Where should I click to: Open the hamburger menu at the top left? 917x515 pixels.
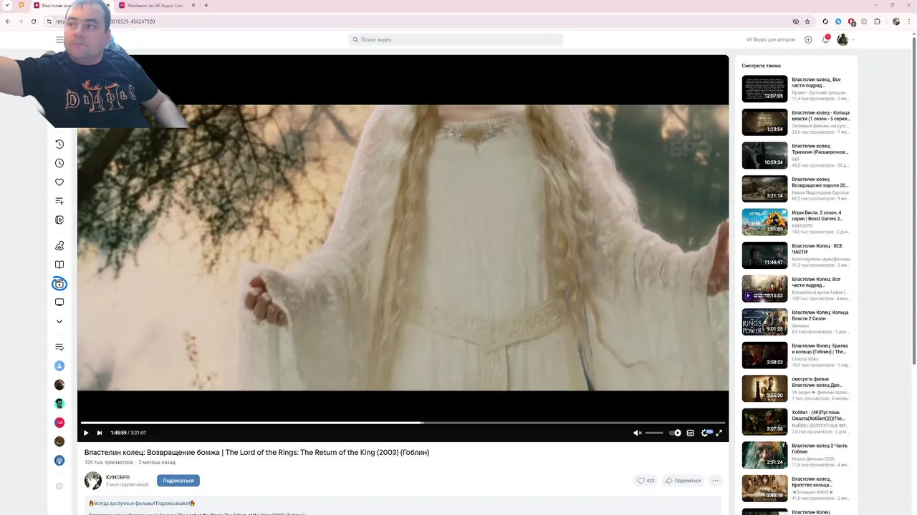pos(59,40)
